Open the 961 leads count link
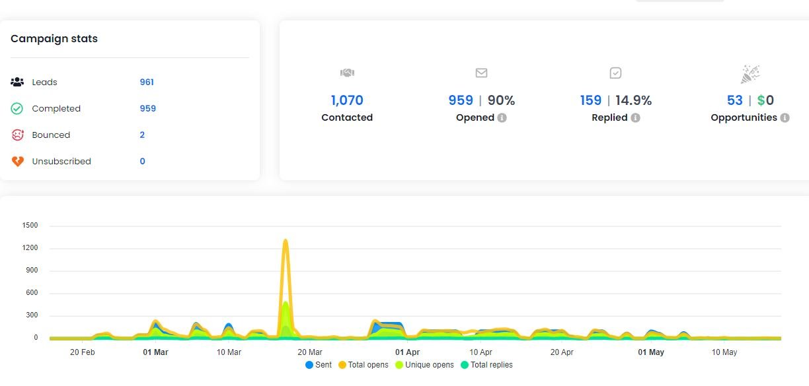This screenshot has height=386, width=809. click(147, 82)
